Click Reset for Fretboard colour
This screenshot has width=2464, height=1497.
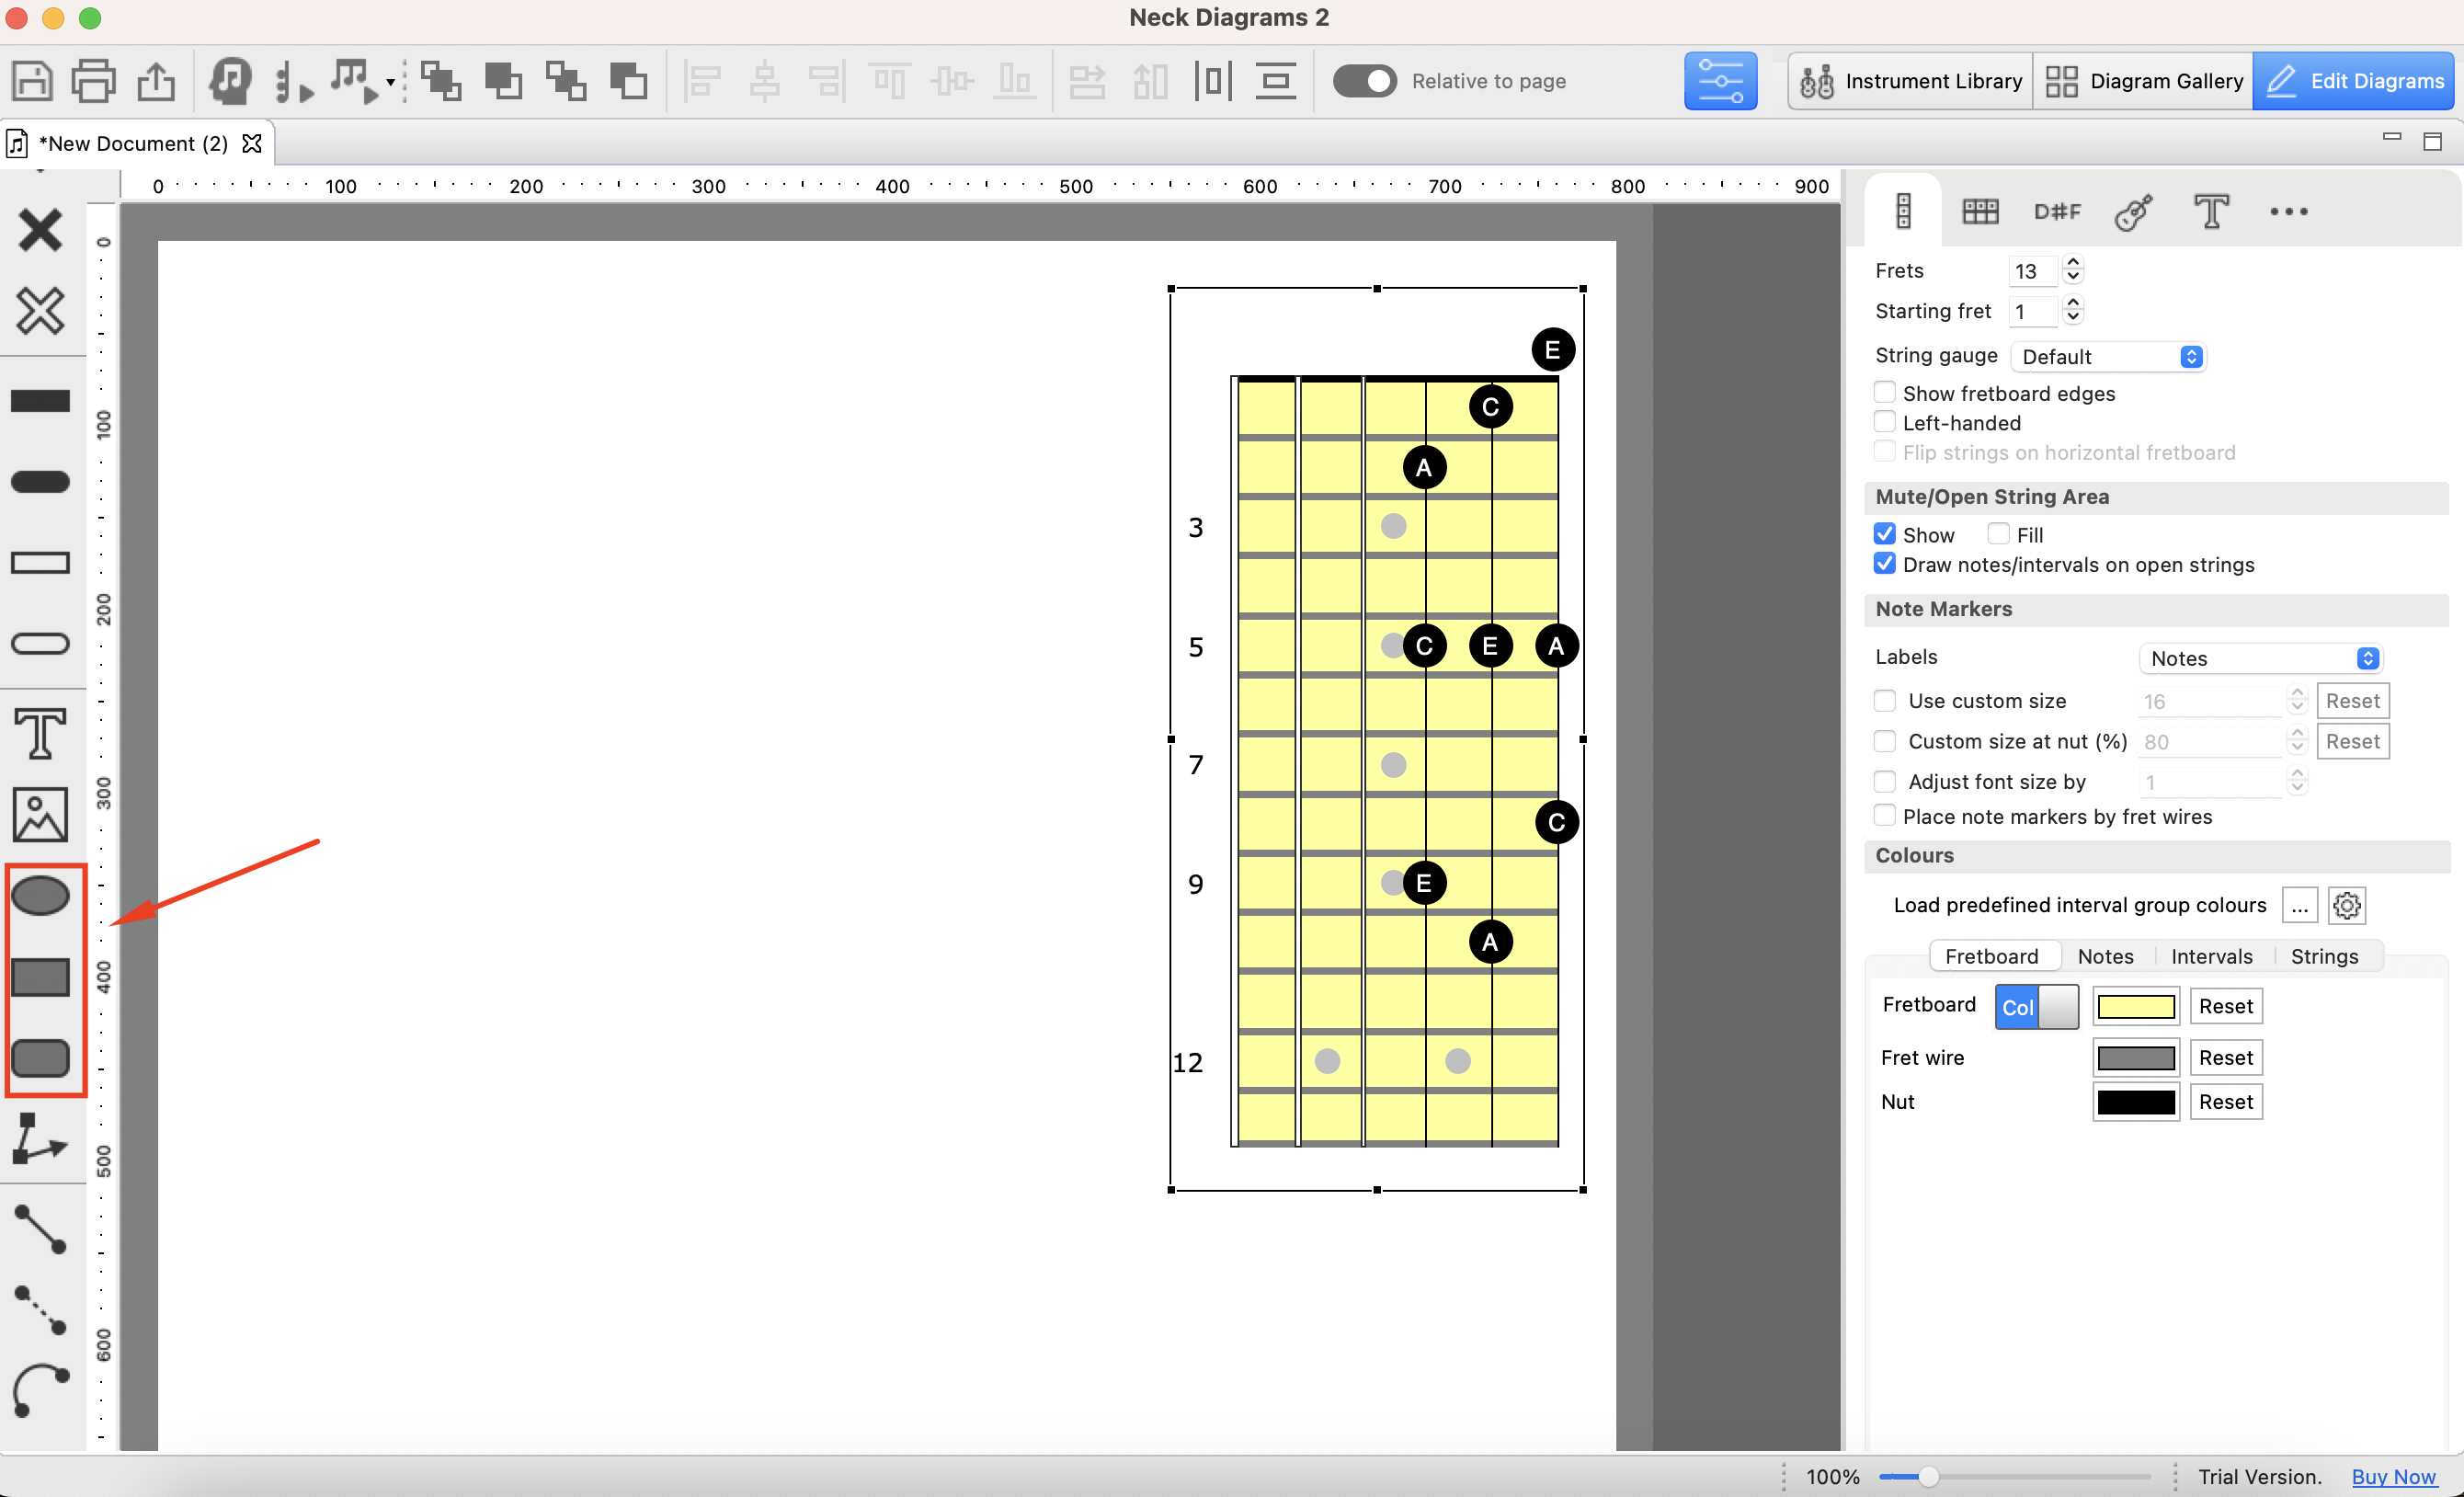tap(2225, 1007)
